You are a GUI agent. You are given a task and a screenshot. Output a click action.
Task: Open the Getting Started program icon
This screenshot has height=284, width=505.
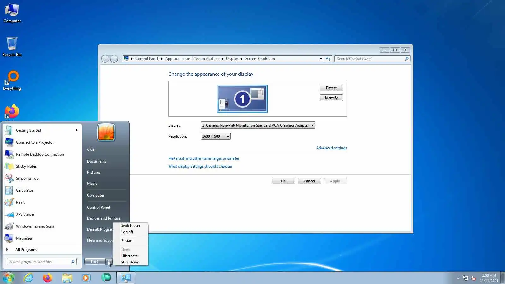pyautogui.click(x=9, y=130)
